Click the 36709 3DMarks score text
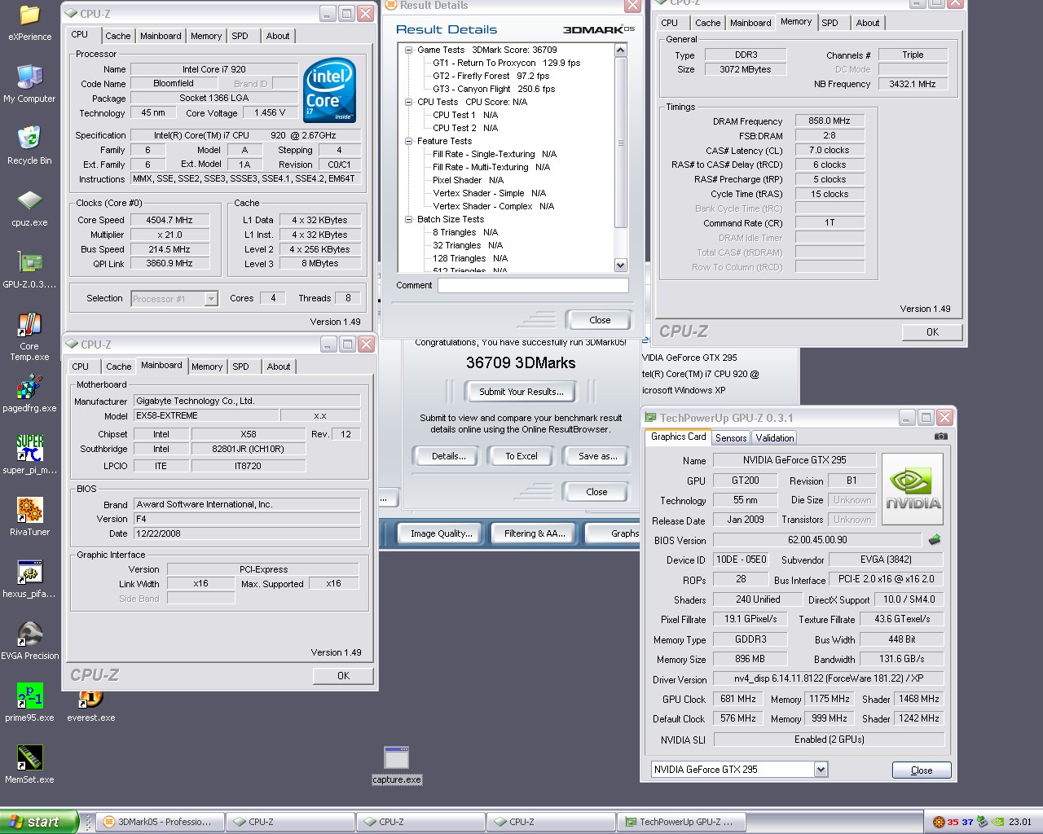Screen dimensions: 1043x834 pyautogui.click(x=521, y=363)
